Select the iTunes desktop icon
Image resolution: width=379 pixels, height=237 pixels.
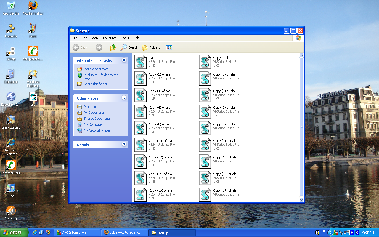pos(11,190)
